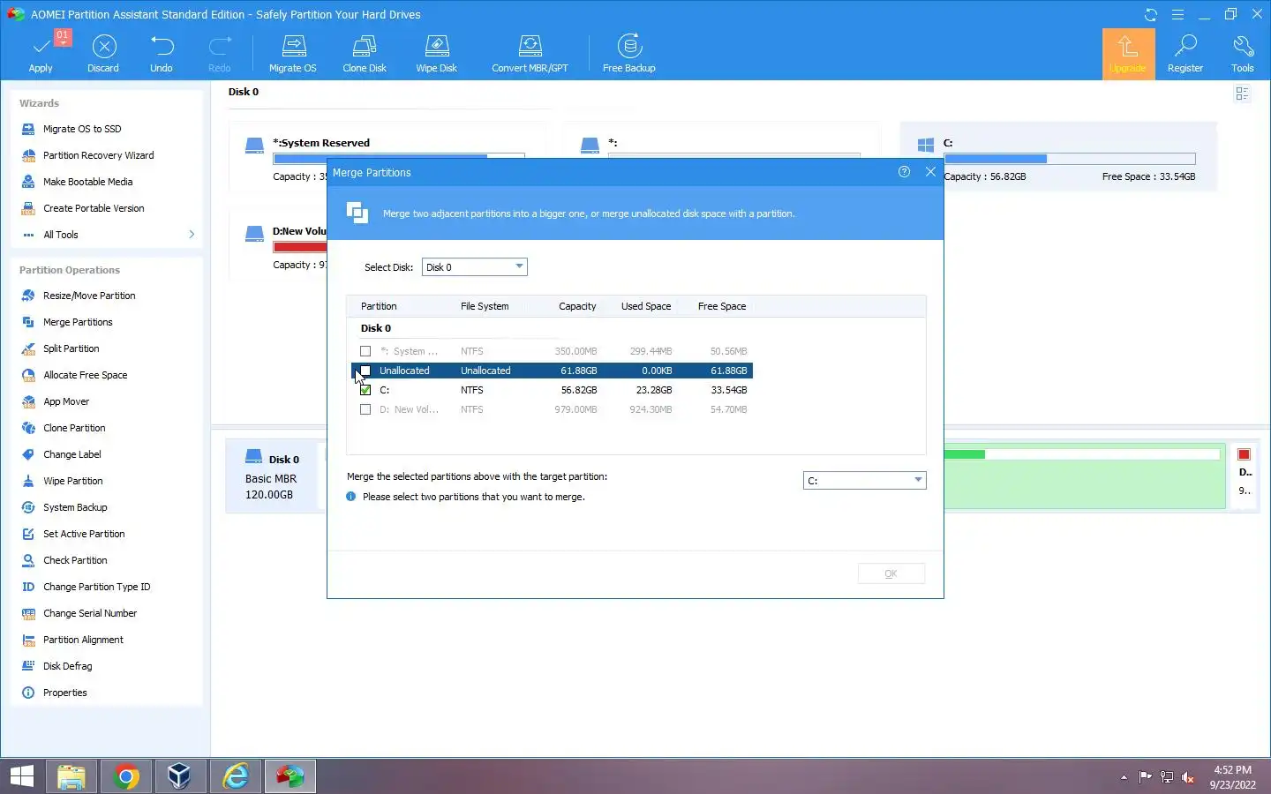The width and height of the screenshot is (1271, 794).
Task: Click Check Partition sidebar icon
Action: click(x=28, y=560)
